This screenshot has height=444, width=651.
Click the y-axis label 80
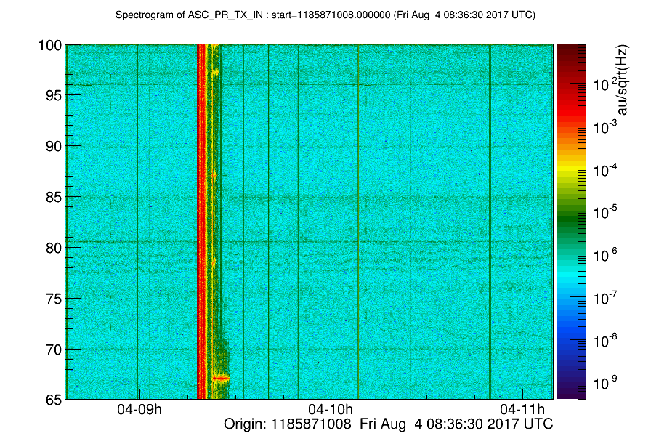[x=54, y=248]
